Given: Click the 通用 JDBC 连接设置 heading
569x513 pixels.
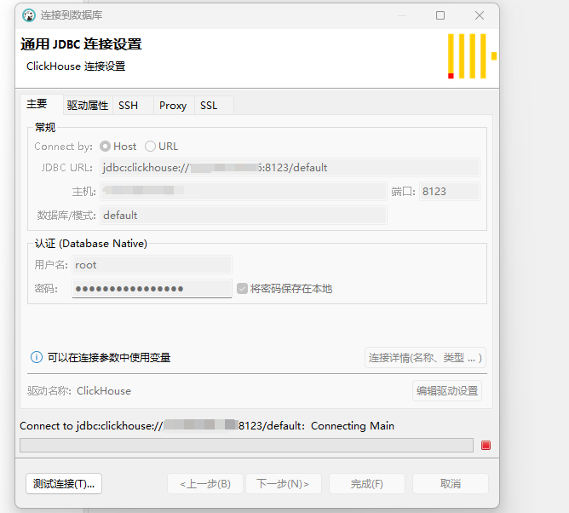Looking at the screenshot, I should [x=81, y=44].
